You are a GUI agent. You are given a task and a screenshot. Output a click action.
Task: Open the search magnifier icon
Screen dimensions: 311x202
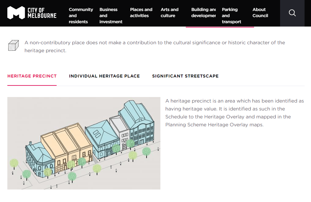[292, 13]
